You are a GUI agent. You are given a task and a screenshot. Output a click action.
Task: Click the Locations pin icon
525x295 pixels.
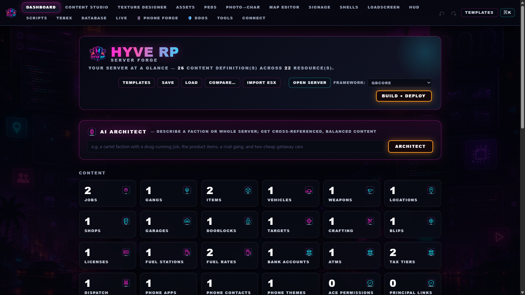[431, 190]
